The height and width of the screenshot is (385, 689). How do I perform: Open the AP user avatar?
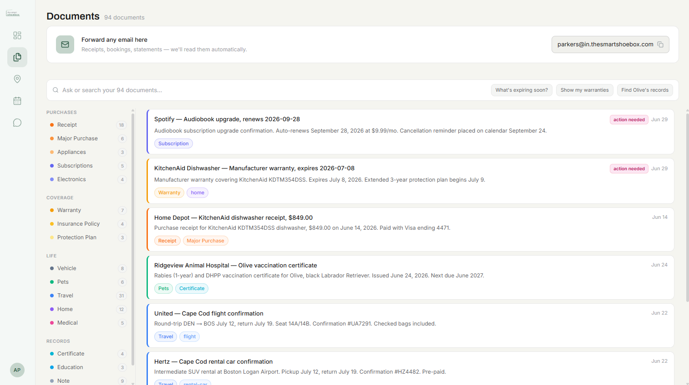[x=17, y=370]
